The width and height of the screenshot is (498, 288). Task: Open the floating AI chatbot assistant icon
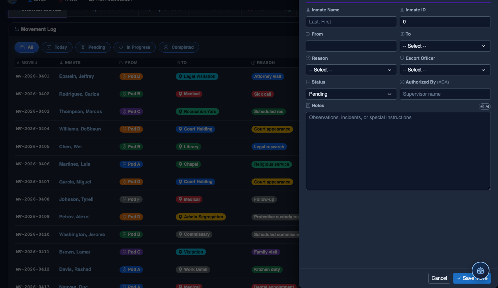click(x=481, y=270)
